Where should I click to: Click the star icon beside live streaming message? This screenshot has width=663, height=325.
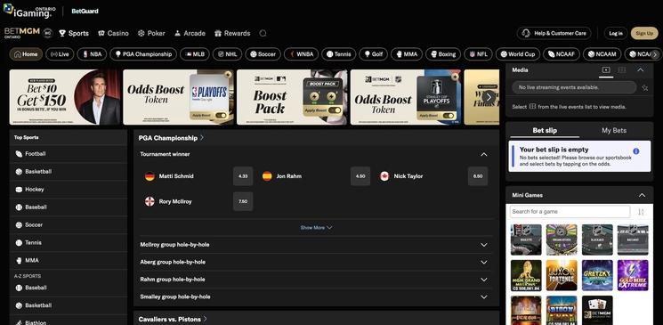645,87
